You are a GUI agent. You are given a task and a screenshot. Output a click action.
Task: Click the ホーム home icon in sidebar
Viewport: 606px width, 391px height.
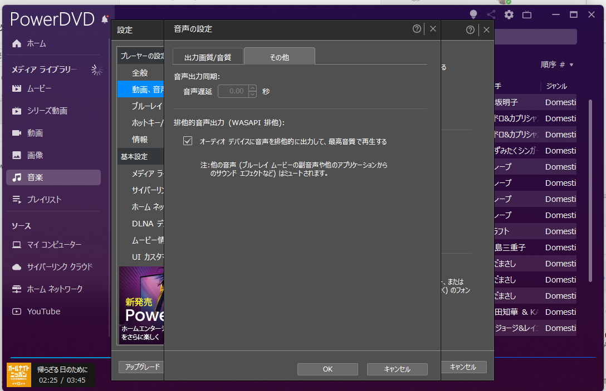pos(17,43)
